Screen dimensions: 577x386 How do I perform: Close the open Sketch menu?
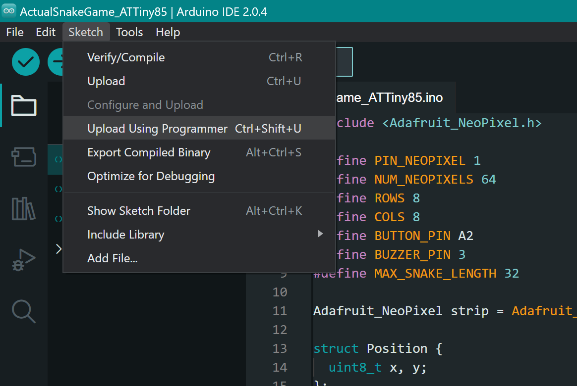pos(86,32)
